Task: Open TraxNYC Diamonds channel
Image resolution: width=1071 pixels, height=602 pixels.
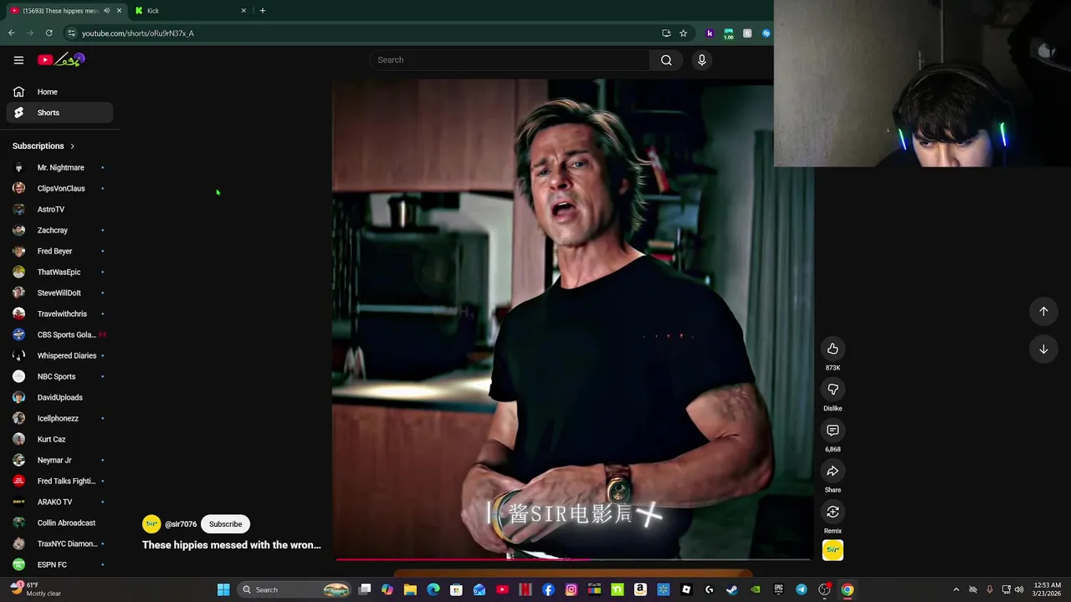Action: [x=59, y=543]
